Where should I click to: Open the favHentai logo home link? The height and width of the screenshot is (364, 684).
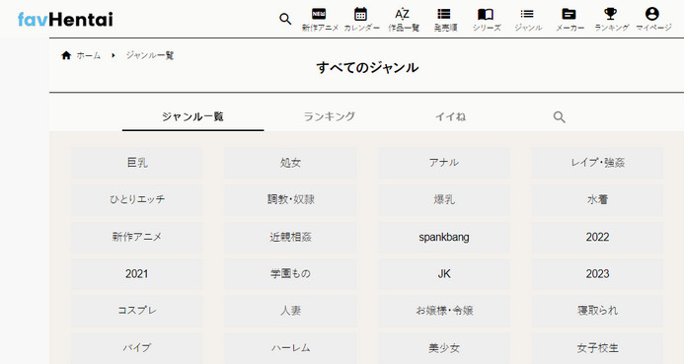click(65, 19)
